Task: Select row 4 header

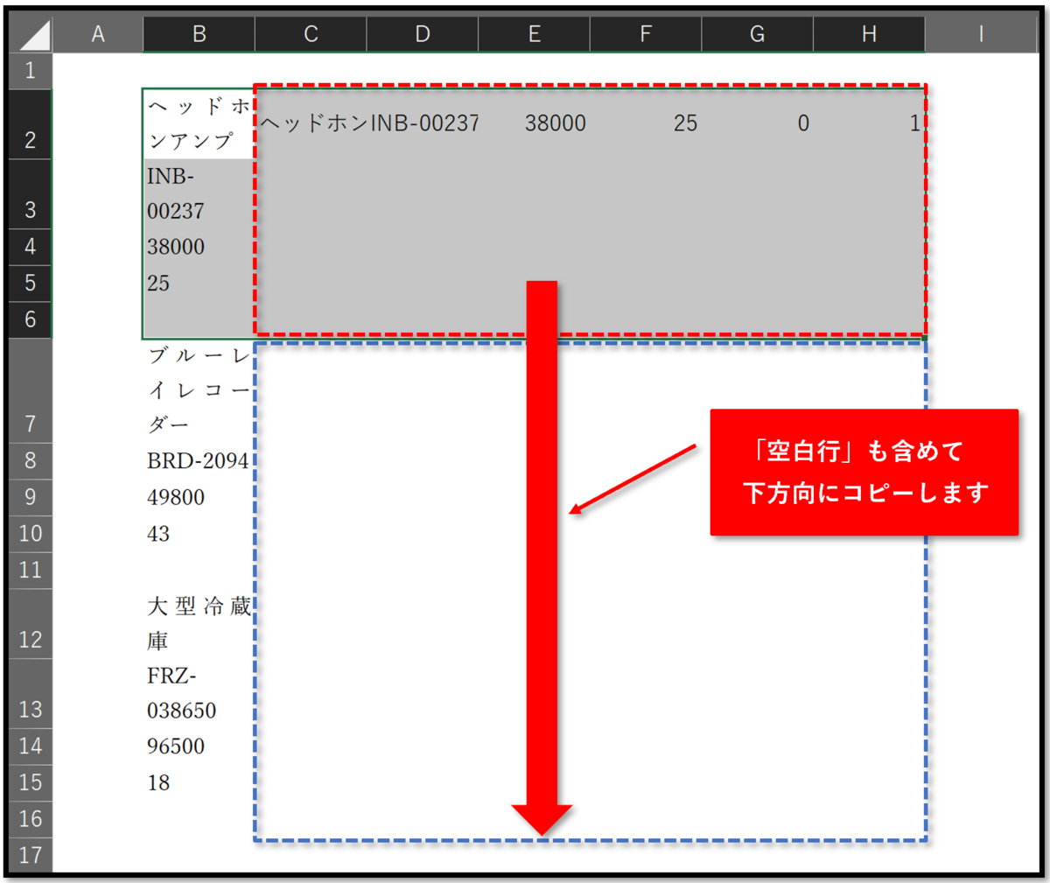Action: coord(30,247)
